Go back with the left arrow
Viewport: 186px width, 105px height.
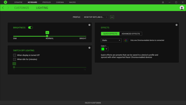pos(3,8)
